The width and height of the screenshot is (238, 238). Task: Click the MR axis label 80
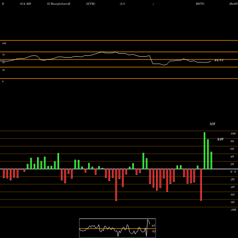pos(232,141)
